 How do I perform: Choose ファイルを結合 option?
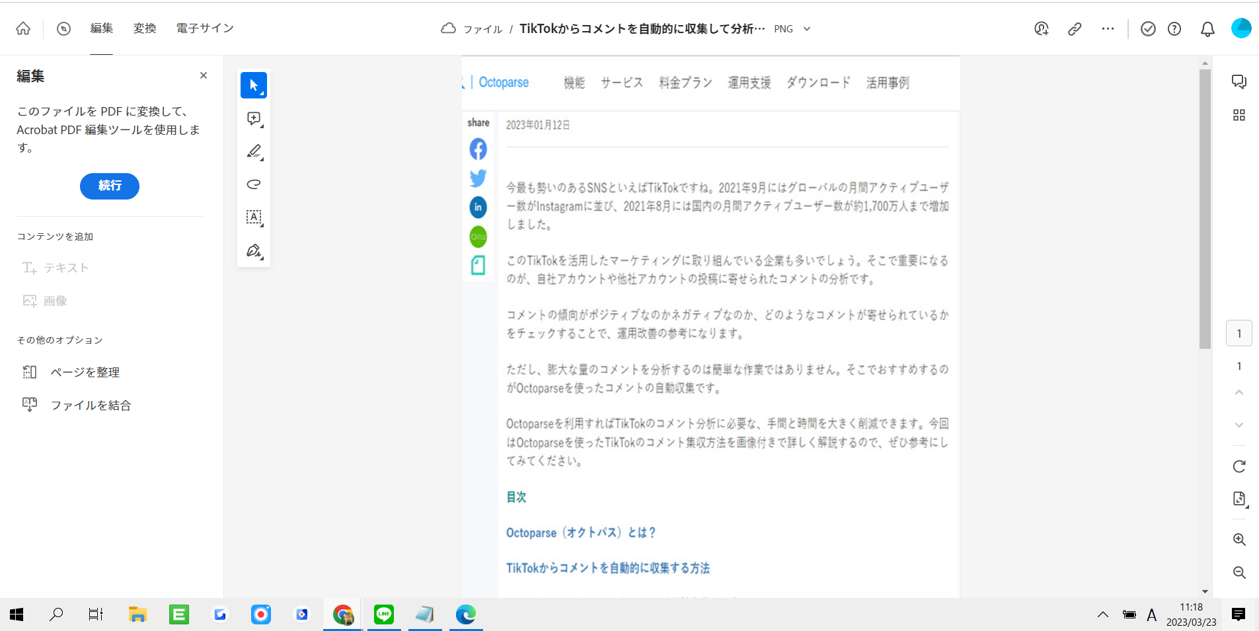77,405
